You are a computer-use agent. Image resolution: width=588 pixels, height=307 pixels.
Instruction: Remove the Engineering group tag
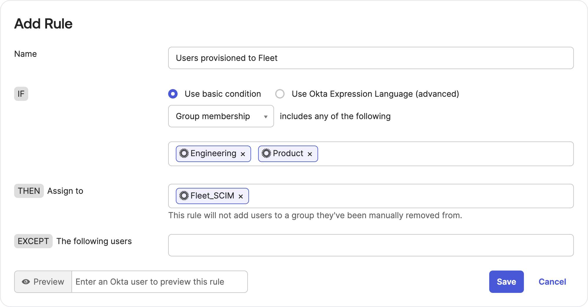click(243, 154)
